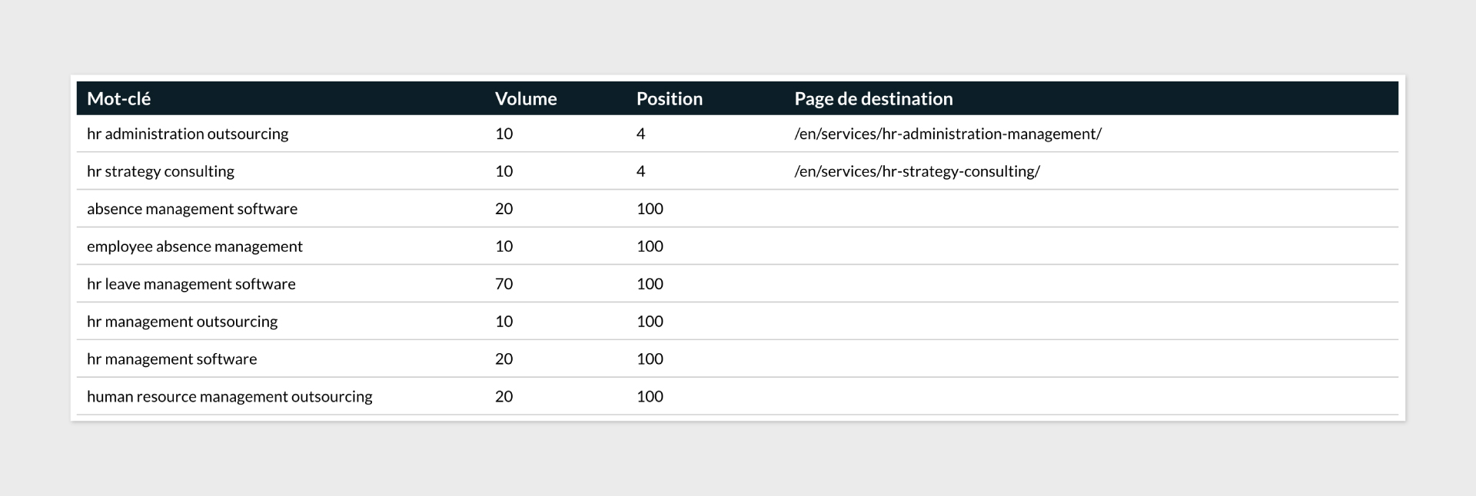Screen dimensions: 1476x496
Task: Select the "hr administration outsourcing" keyword
Action: tap(188, 134)
